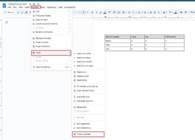The width and height of the screenshot is (195, 140).
Task: Open the Accessibility menu
Action: click(x=70, y=7)
